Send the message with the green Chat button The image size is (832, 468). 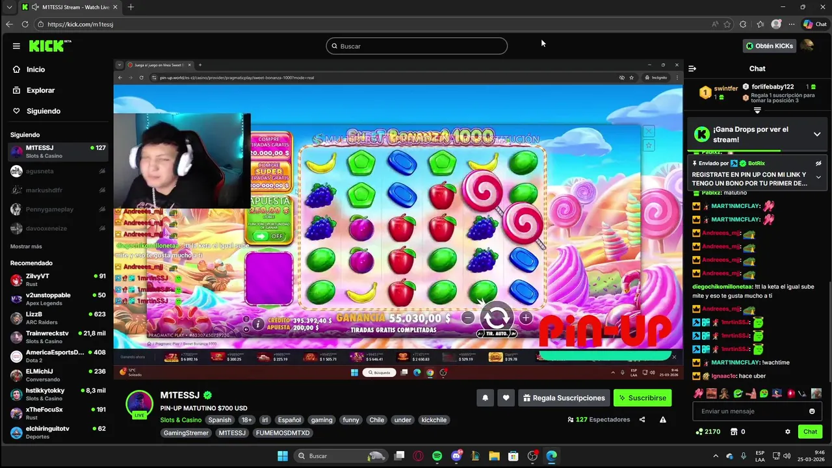810,432
